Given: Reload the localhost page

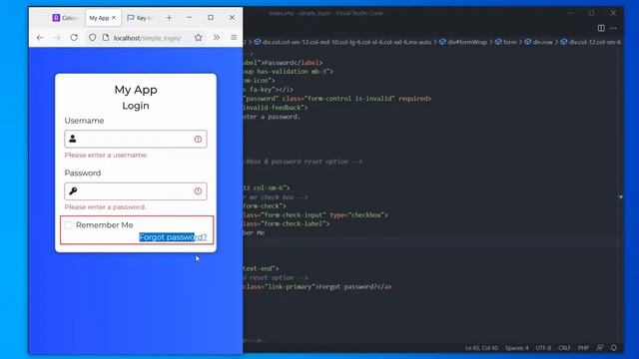Looking at the screenshot, I should click(x=74, y=38).
